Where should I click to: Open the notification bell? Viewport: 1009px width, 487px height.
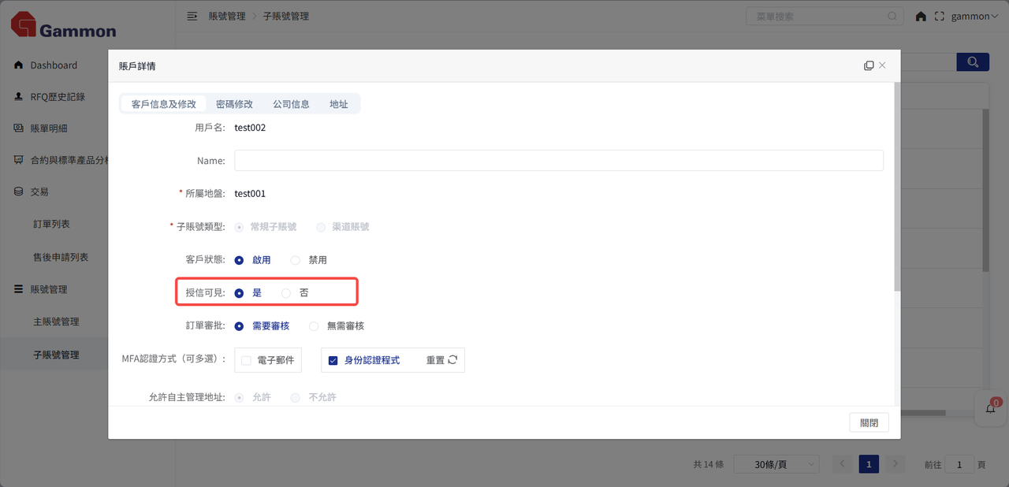(x=991, y=408)
